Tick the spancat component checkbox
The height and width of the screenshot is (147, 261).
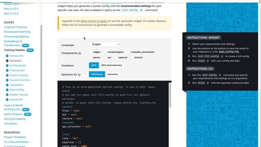[116, 58]
